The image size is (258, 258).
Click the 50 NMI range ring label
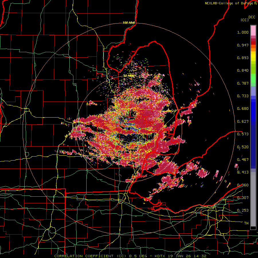click(129, 76)
